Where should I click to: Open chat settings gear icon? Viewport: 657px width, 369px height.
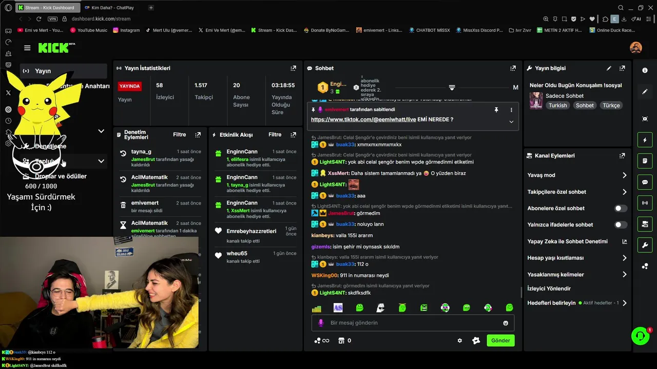pos(459,340)
